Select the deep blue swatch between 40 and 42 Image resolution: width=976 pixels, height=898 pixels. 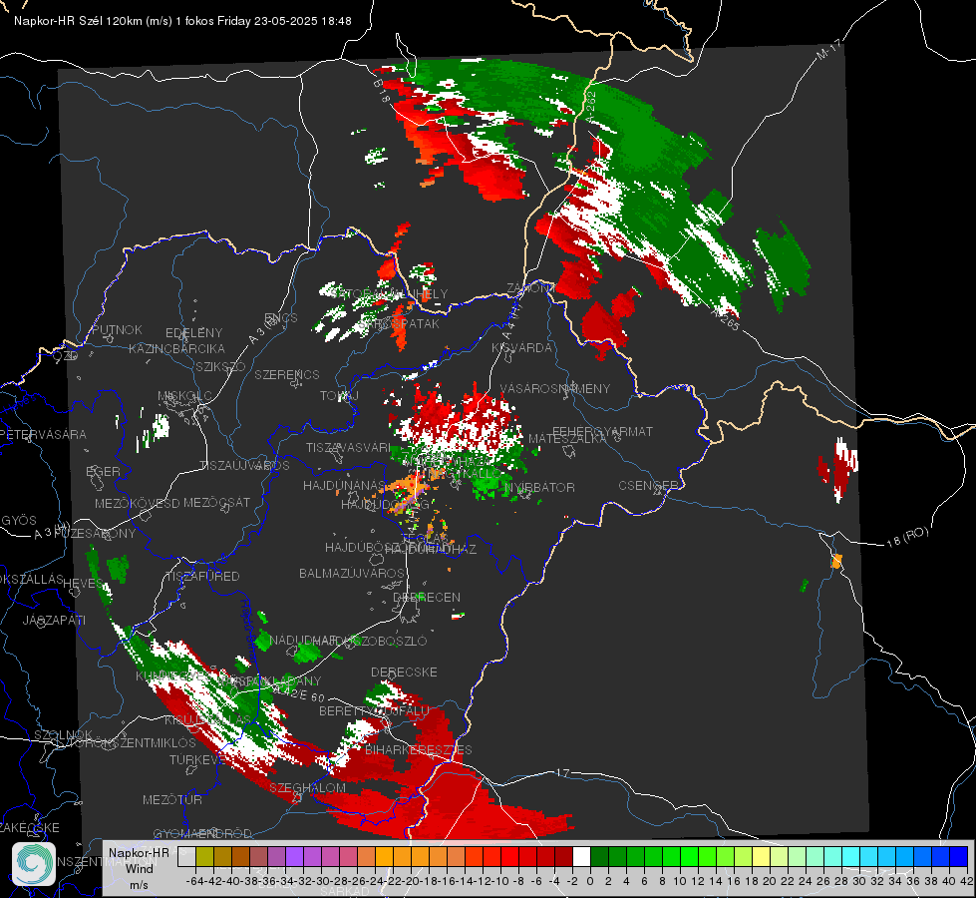pos(959,856)
